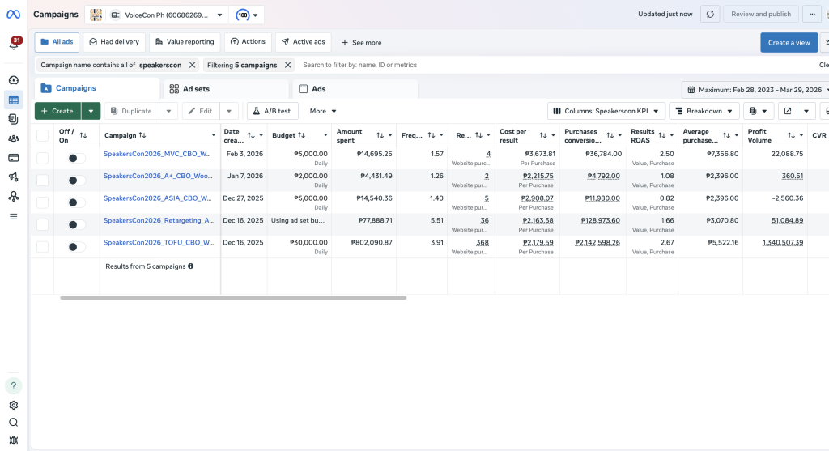Open the Billing card icon in sidebar
Image resolution: width=829 pixels, height=451 pixels.
13,157
